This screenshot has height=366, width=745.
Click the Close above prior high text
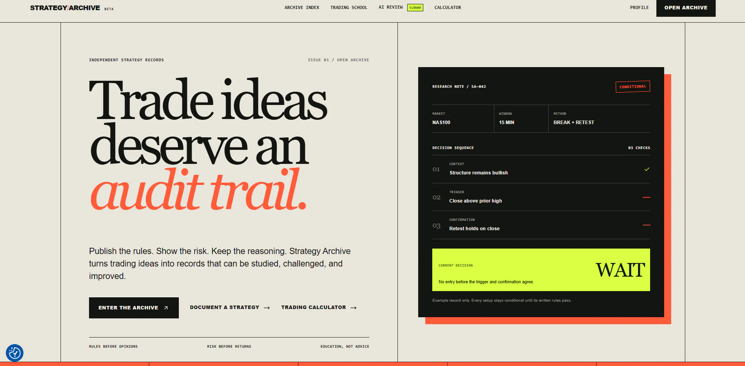(x=476, y=201)
